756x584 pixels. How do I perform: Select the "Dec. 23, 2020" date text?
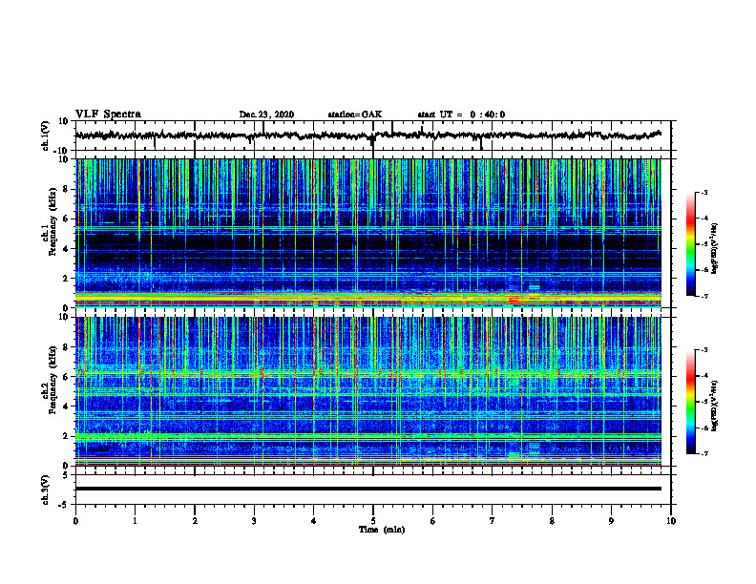coord(266,115)
